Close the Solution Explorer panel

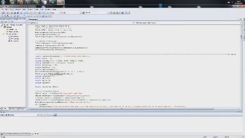click(24, 19)
